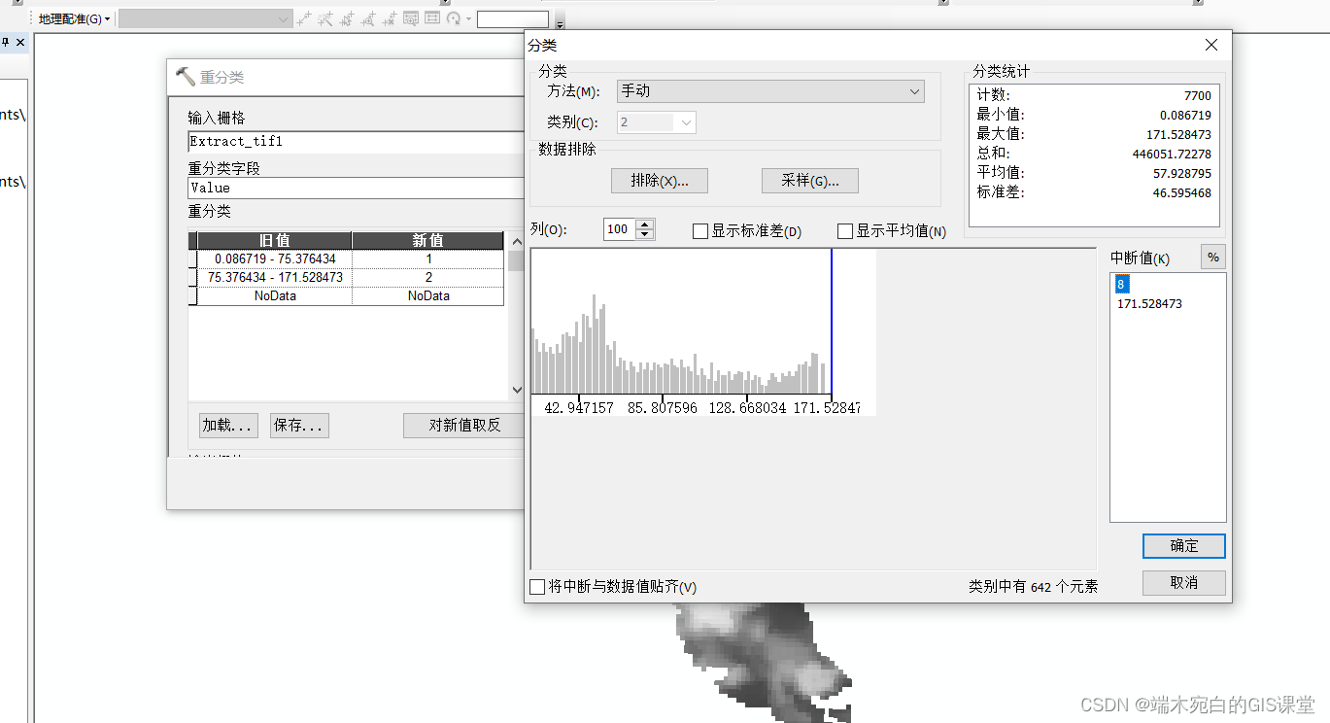Select old value cell 75.376434 - 171.528473
This screenshot has height=723, width=1330.
275,277
